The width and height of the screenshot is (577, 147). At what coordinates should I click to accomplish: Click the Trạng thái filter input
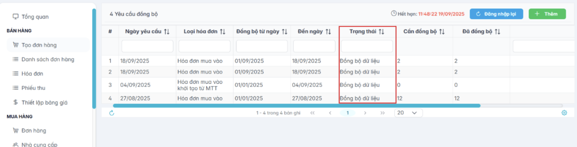click(x=367, y=46)
